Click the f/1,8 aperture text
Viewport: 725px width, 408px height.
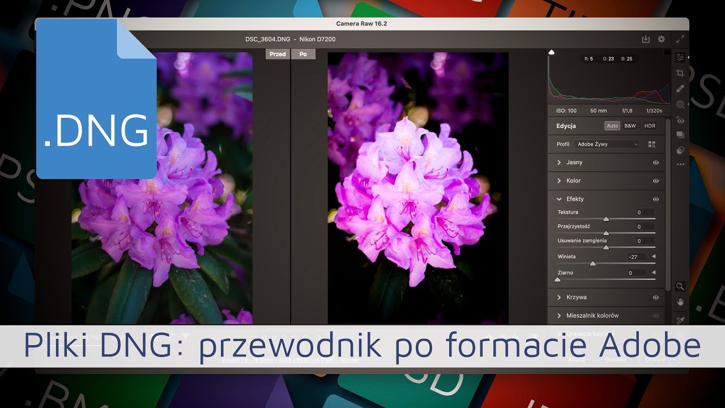tap(628, 111)
